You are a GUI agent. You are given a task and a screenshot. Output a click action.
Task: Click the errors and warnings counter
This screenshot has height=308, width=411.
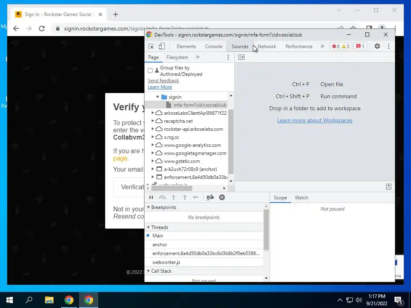[x=340, y=47]
